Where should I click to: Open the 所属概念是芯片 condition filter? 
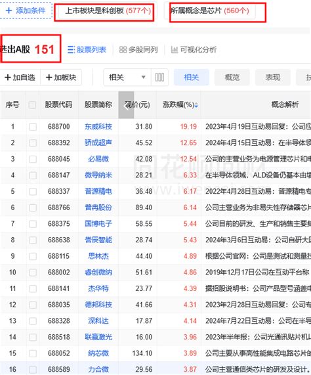coord(209,11)
